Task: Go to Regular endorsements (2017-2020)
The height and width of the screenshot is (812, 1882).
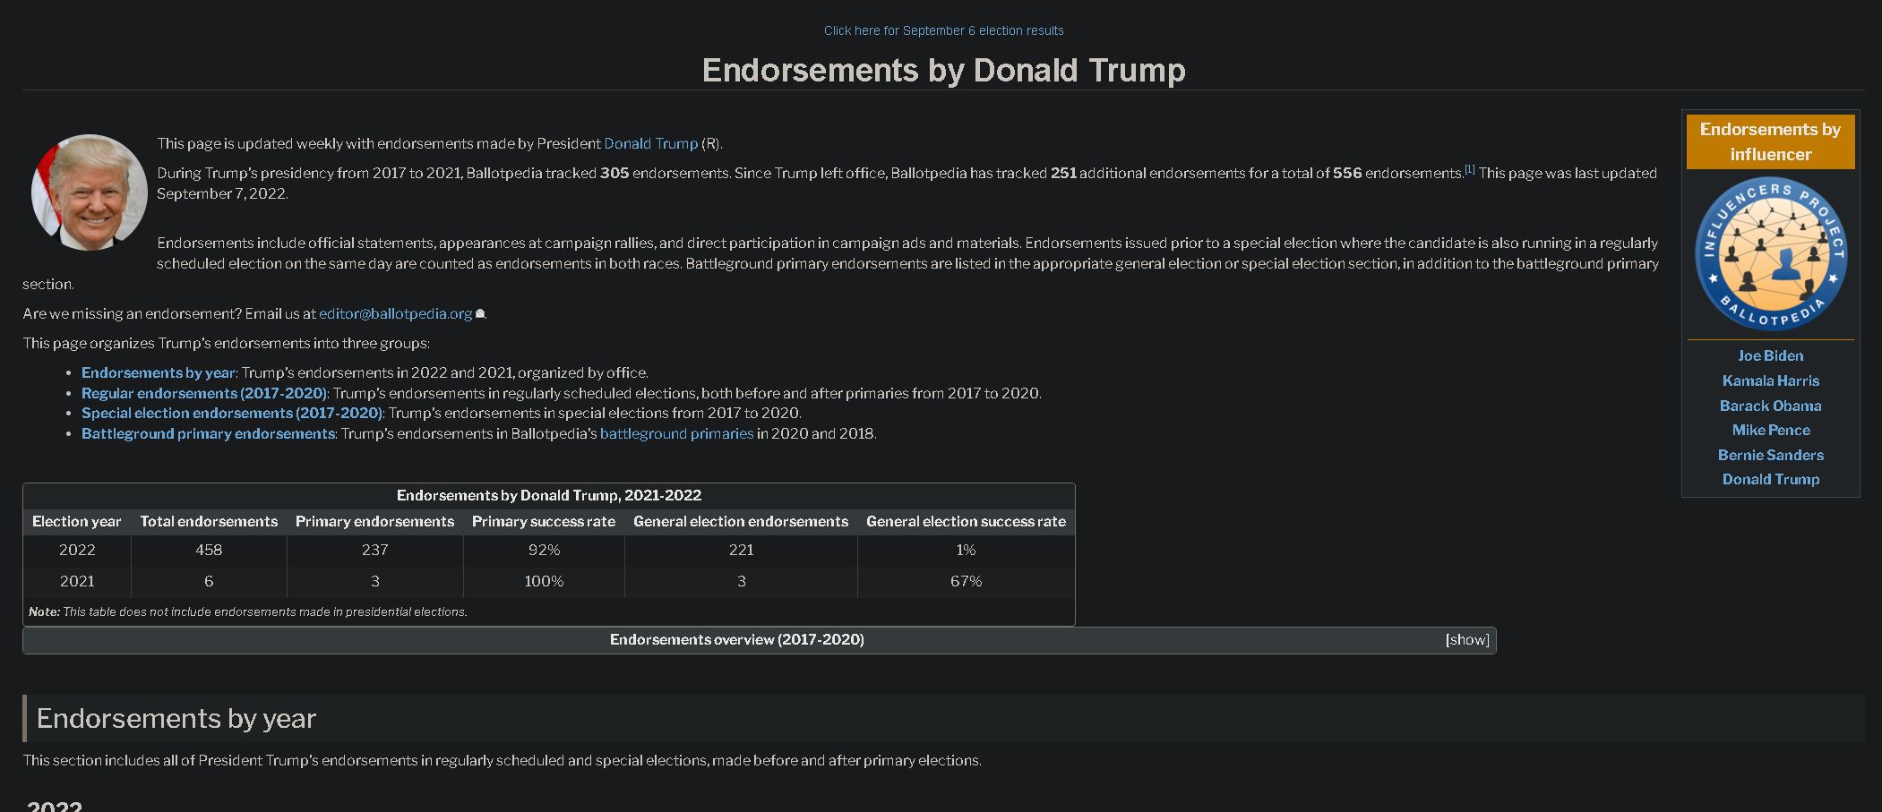Action: [x=203, y=394]
